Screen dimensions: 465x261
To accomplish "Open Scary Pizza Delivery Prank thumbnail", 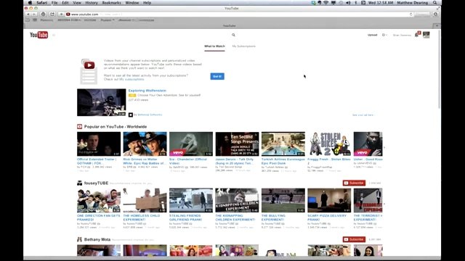I will point(329,200).
